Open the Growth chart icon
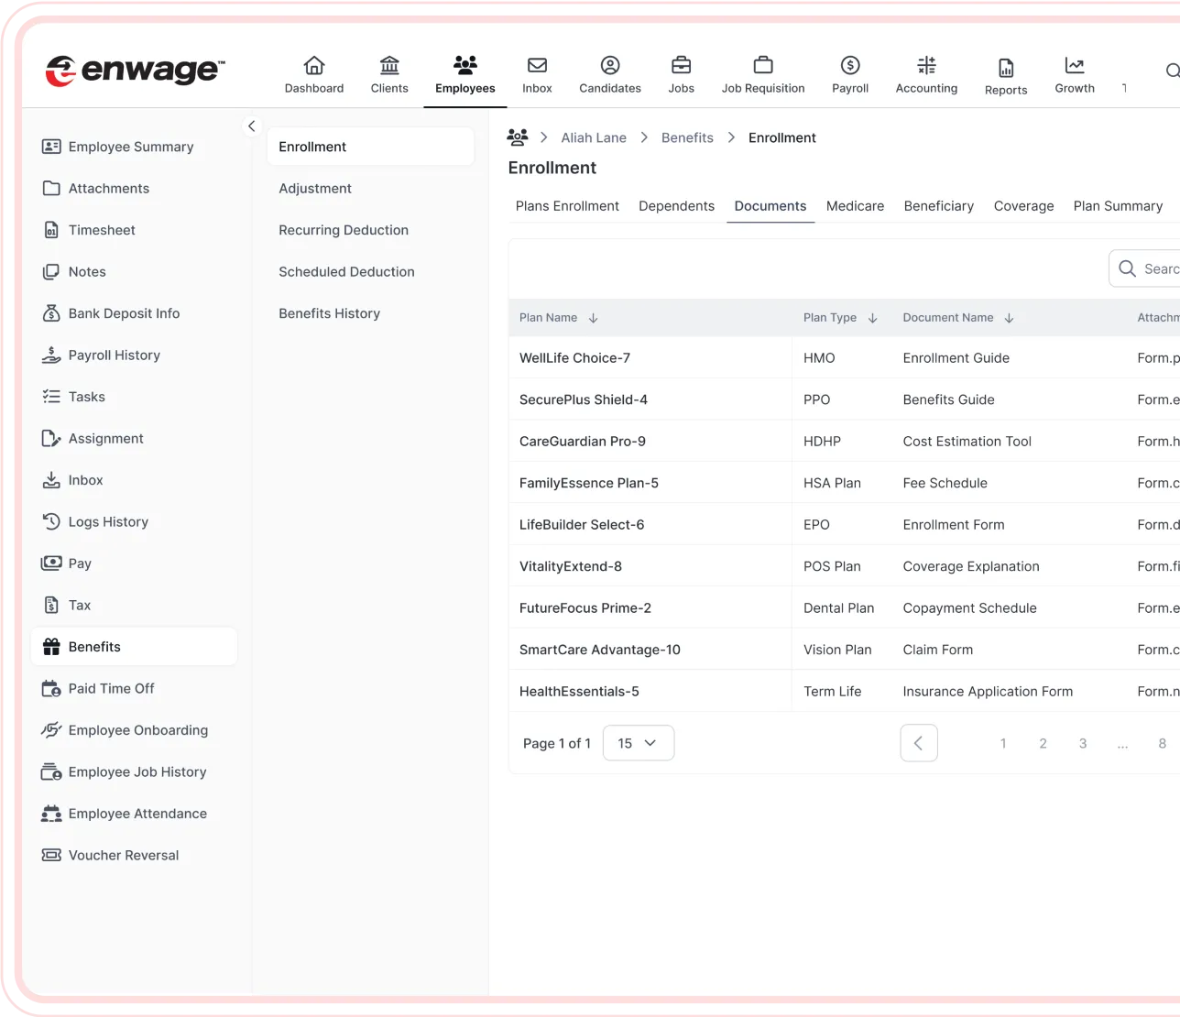 pyautogui.click(x=1075, y=66)
